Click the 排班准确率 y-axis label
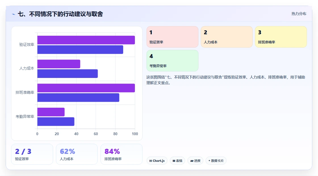 pos(25,93)
